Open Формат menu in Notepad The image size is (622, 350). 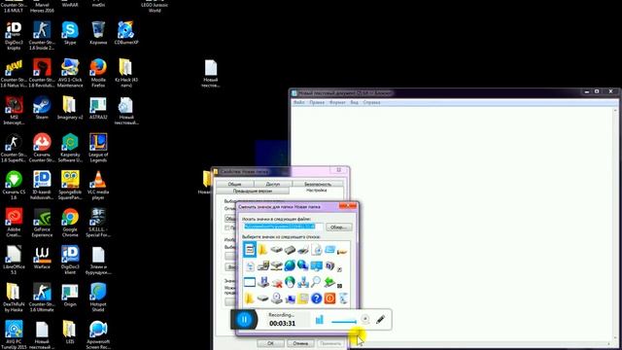click(337, 102)
